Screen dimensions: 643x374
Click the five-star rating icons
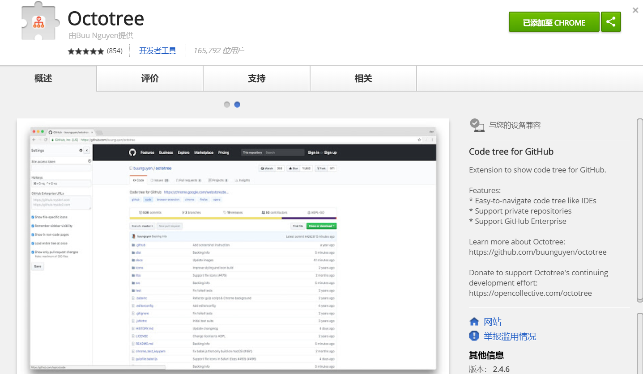(x=85, y=51)
